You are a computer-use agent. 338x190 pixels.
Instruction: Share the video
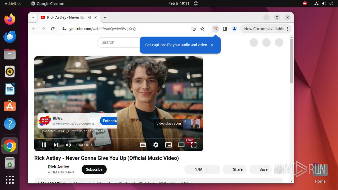235,169
